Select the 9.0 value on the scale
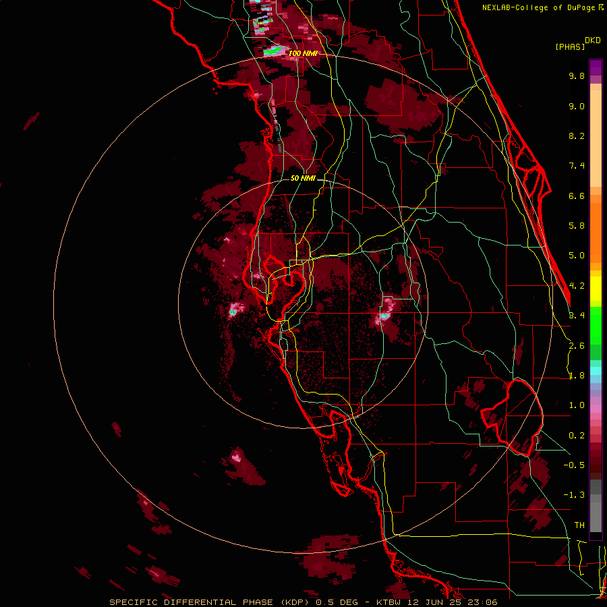This screenshot has height=607, width=607. (577, 106)
